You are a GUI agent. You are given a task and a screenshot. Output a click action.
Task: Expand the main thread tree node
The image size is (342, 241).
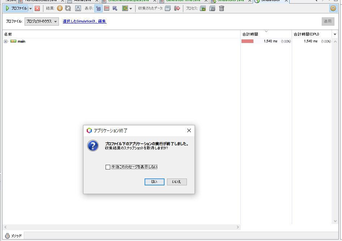(x=6, y=41)
